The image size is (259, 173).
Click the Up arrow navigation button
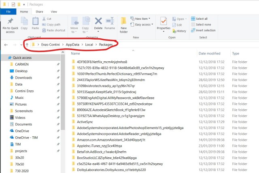(x=27, y=44)
